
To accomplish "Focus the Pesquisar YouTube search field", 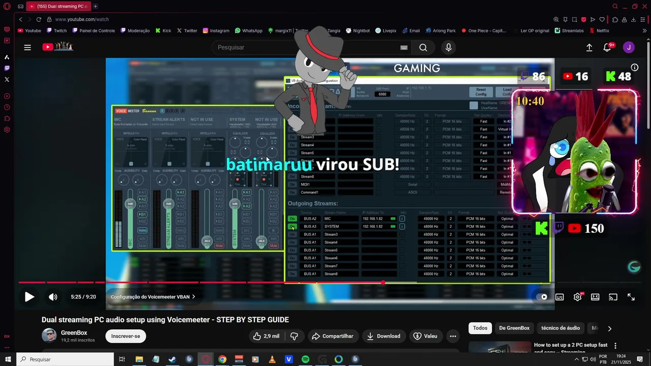I will click(305, 47).
